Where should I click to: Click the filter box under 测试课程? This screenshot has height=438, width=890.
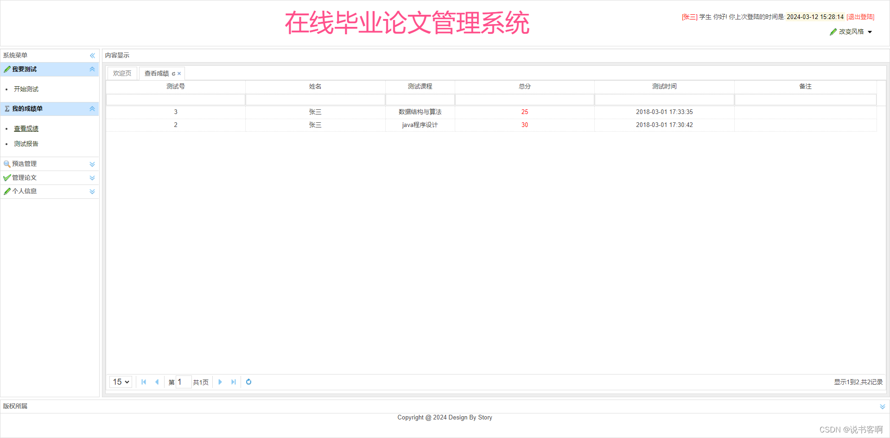[x=420, y=100]
